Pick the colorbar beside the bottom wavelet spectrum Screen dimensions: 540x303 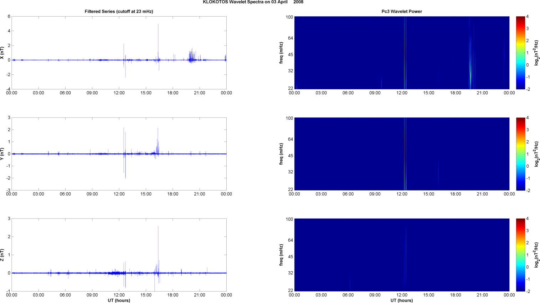tap(520, 255)
